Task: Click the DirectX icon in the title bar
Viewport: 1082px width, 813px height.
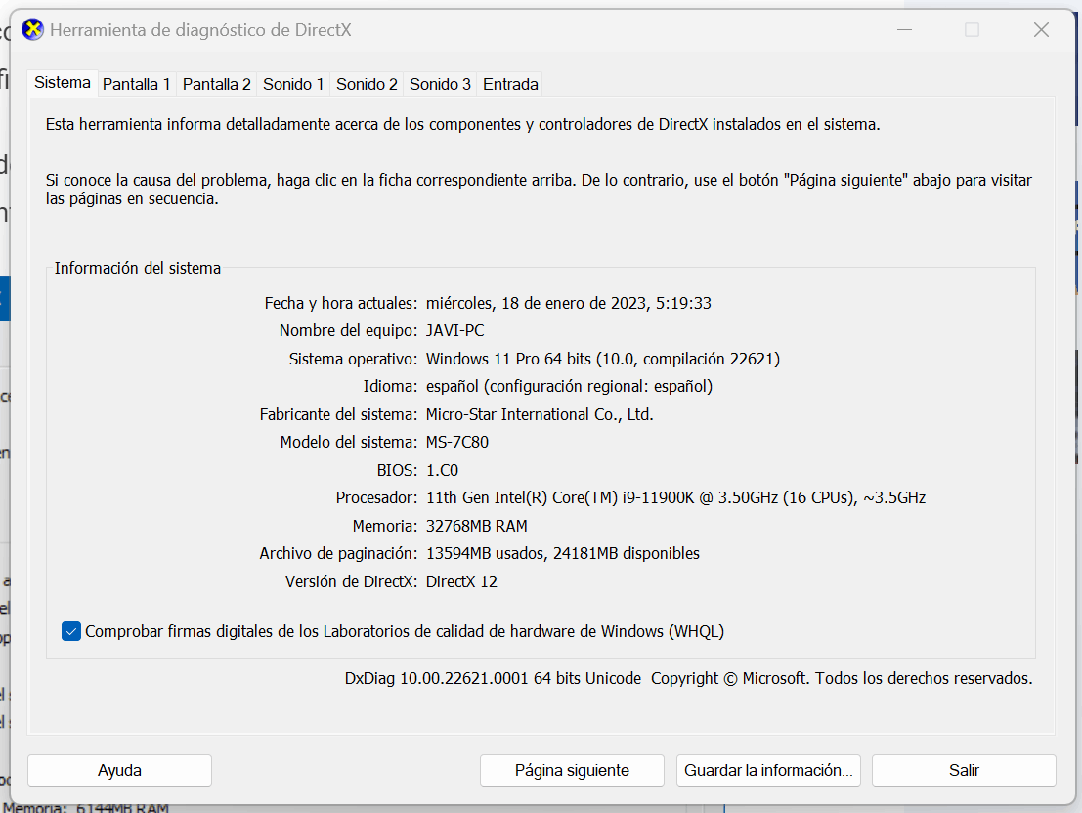Action: pos(32,29)
